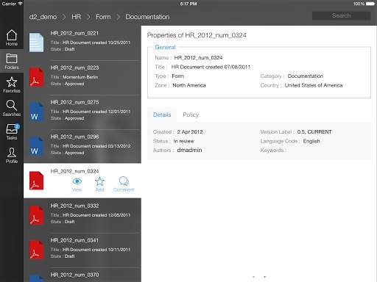
Task: Open the Searches section in sidebar
Action: [x=12, y=108]
